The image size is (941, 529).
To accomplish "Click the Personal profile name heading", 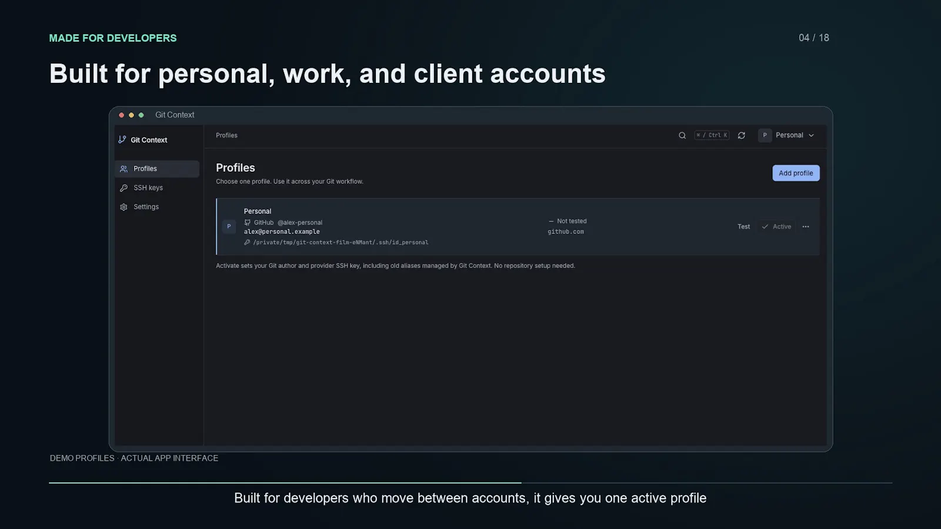I will (258, 212).
